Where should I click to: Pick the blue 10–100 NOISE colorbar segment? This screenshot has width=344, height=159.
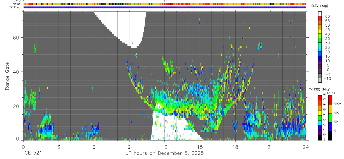click(330, 127)
